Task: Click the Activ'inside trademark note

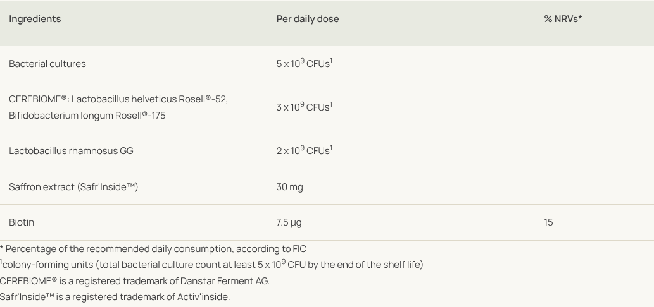Action: (115, 297)
